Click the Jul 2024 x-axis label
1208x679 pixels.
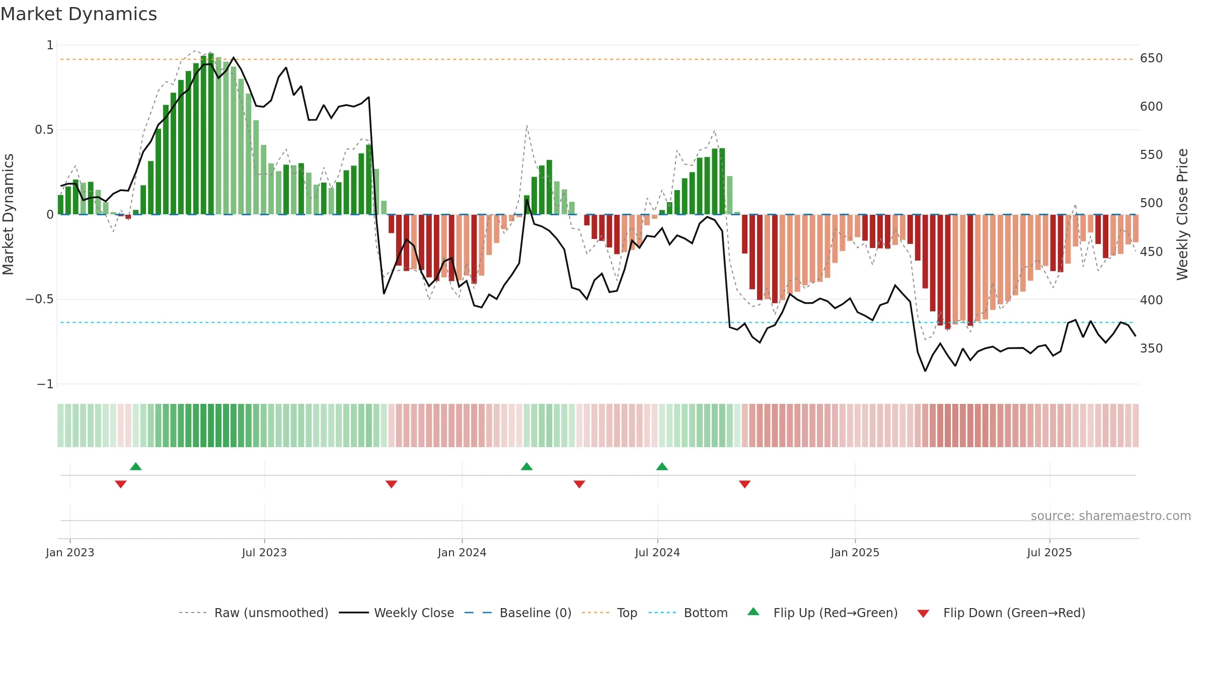pyautogui.click(x=657, y=552)
